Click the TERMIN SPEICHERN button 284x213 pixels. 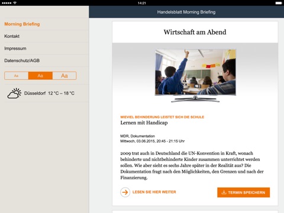(x=244, y=192)
